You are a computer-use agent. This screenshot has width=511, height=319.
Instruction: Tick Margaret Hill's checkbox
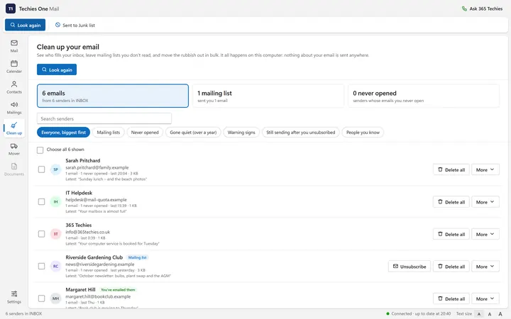41,298
